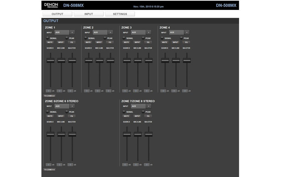Click the Zone 4 SIGNAL indicator light
284x177 pixels.
(162, 38)
